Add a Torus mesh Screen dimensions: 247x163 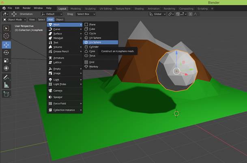[x=101, y=56]
